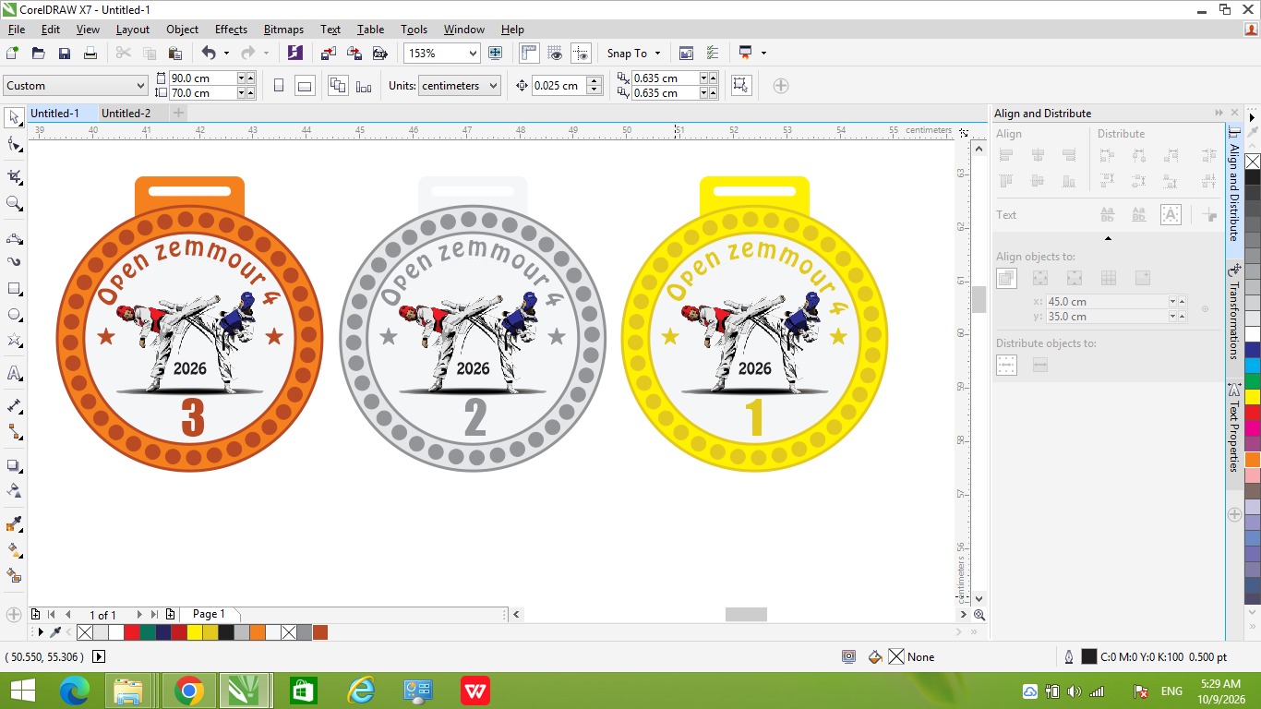
Task: Select the Color Eyedropper tool
Action: pos(15,524)
